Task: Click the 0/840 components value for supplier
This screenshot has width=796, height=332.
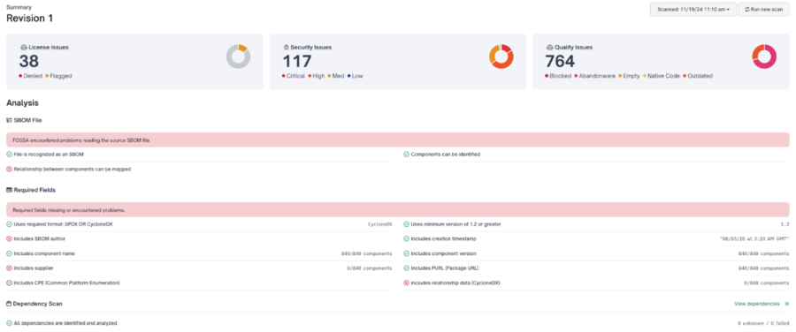Action: click(x=369, y=268)
